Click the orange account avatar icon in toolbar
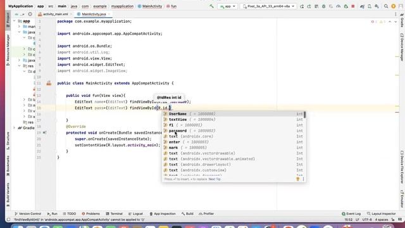Image resolution: width=405 pixels, height=228 pixels. pyautogui.click(x=394, y=6)
